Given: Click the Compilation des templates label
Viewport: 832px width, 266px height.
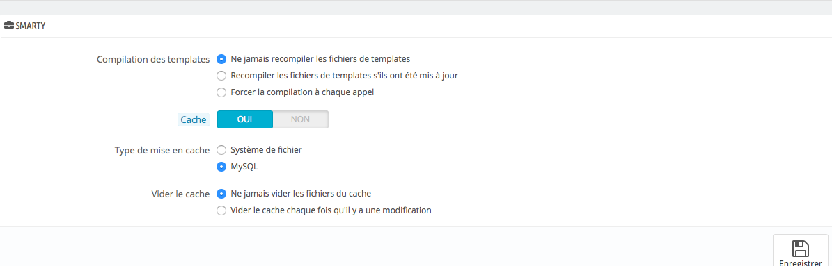Looking at the screenshot, I should point(153,59).
